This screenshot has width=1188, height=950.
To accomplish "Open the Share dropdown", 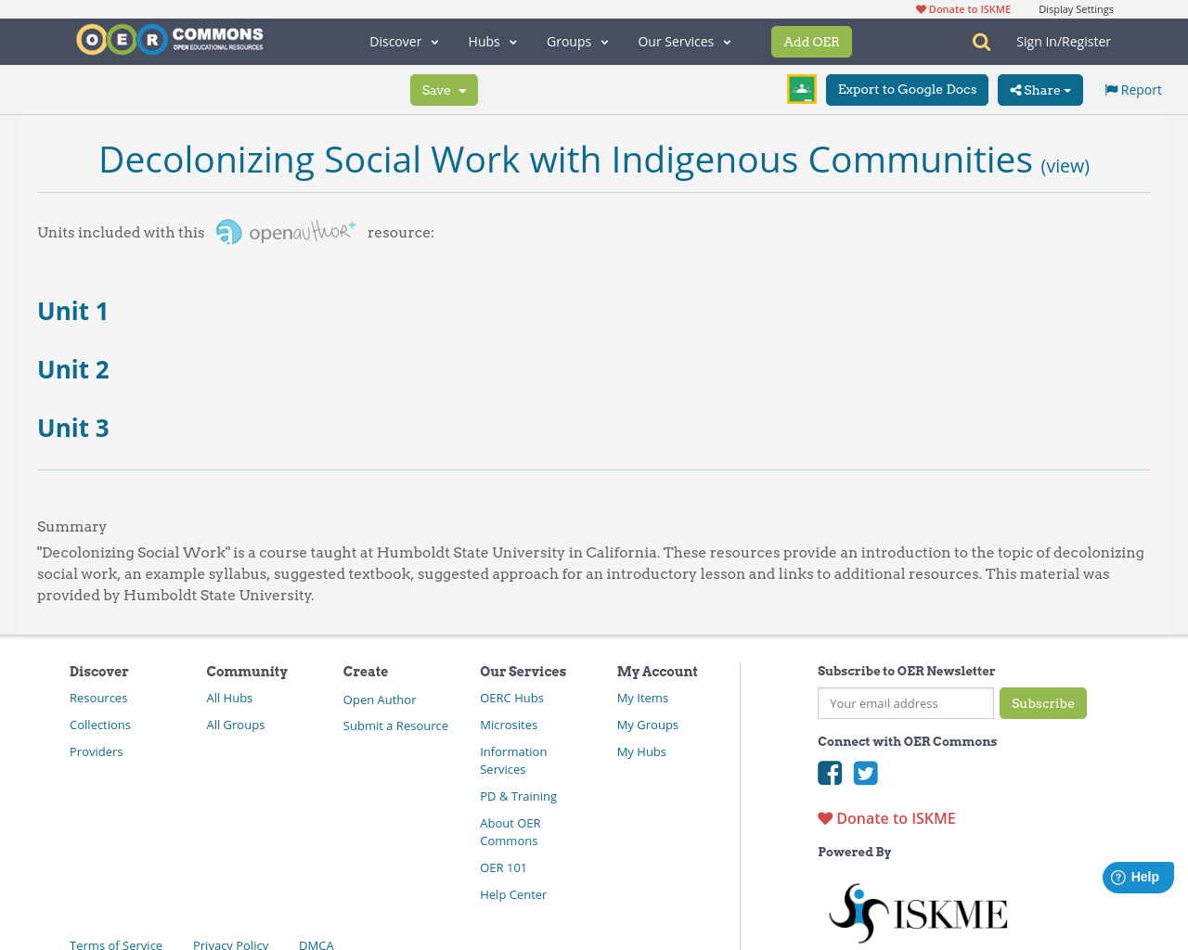I will (x=1039, y=89).
